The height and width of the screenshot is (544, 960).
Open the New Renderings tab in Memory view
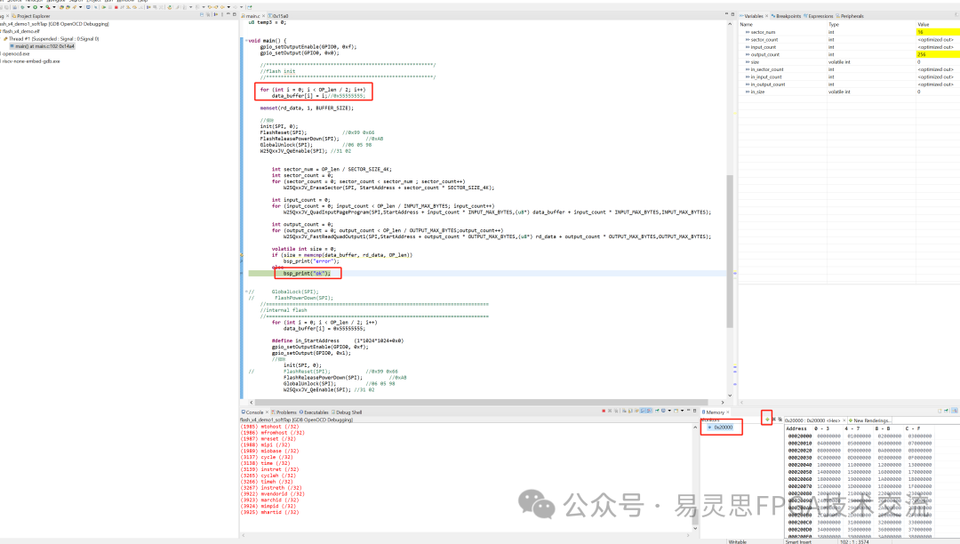[x=869, y=420]
